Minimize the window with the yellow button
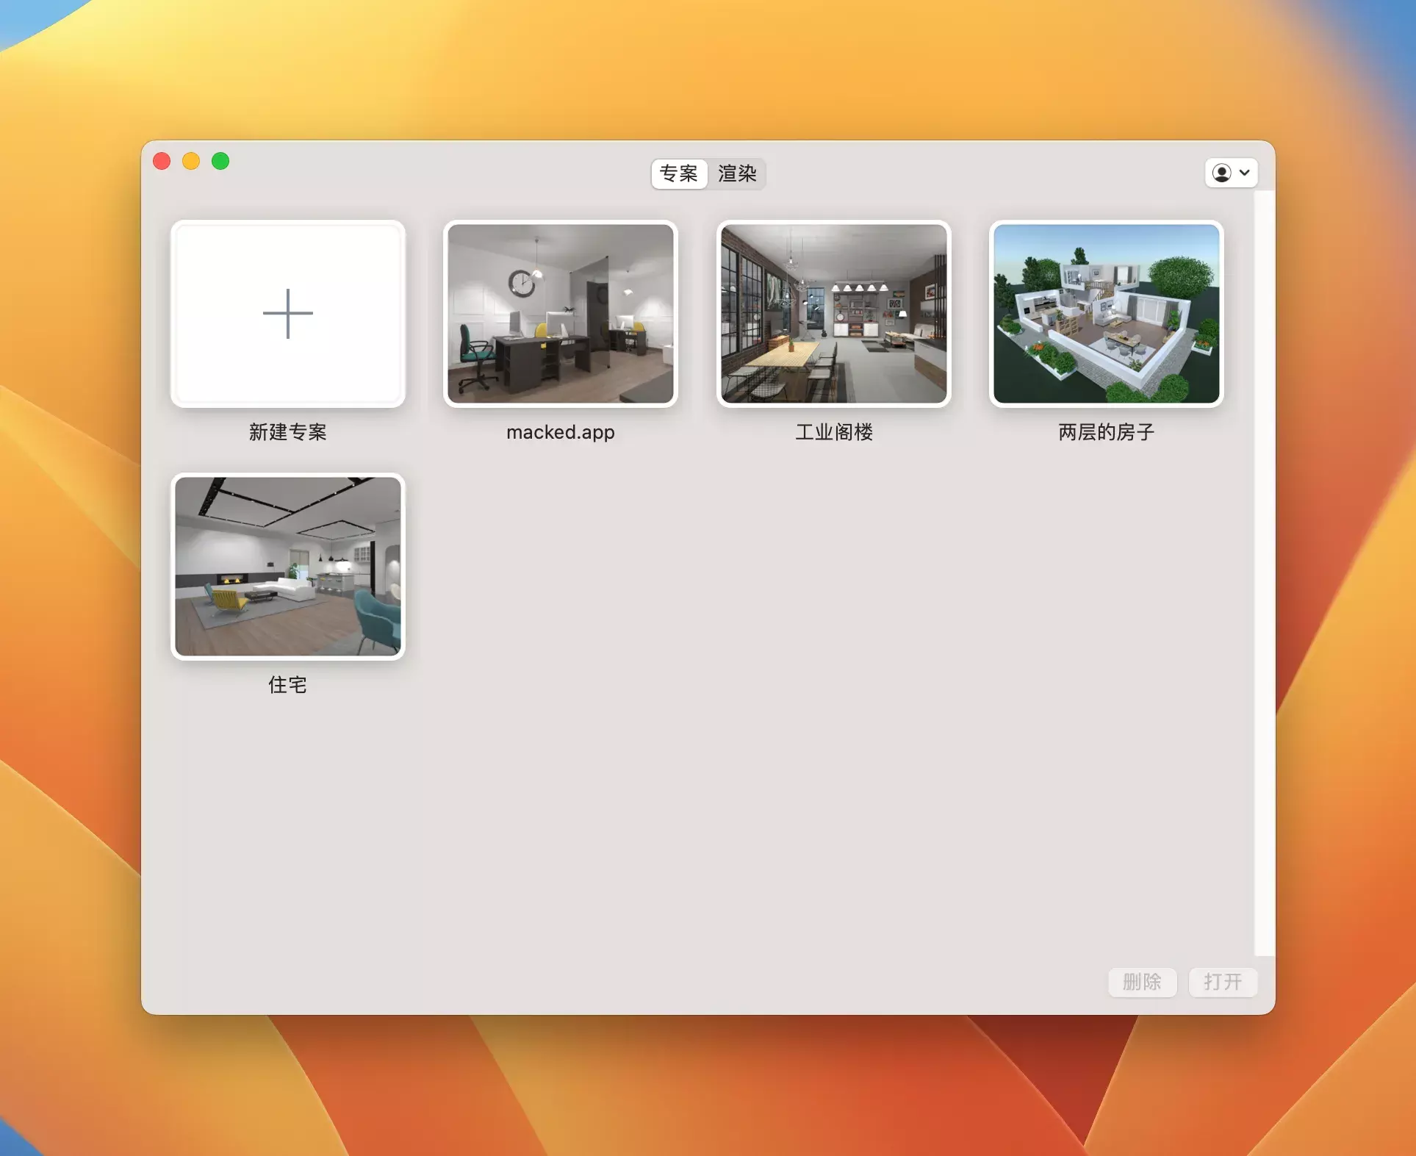1416x1156 pixels. (191, 161)
